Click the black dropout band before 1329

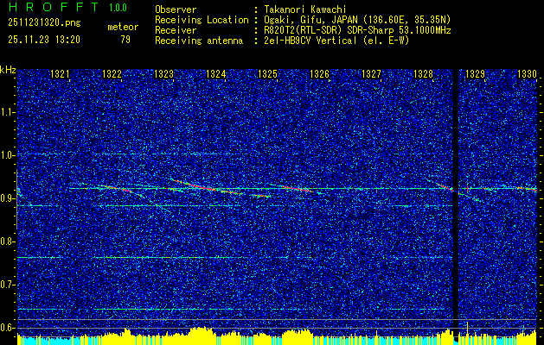(456, 204)
